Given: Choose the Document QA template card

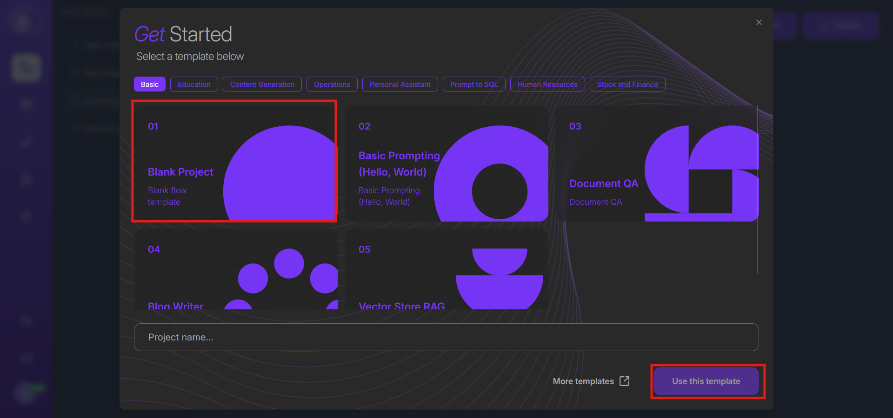Looking at the screenshot, I should 604,183.
